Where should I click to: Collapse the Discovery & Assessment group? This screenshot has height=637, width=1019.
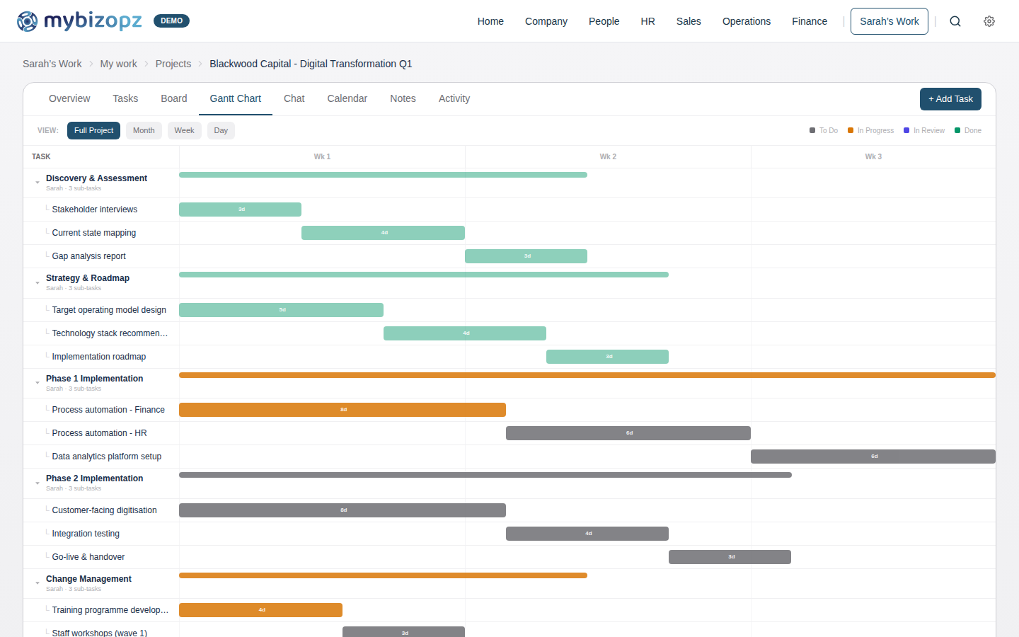click(37, 182)
